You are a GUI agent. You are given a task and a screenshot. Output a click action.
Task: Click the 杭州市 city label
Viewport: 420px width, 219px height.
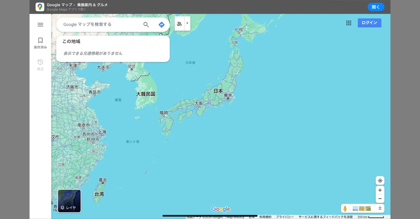[93, 139]
